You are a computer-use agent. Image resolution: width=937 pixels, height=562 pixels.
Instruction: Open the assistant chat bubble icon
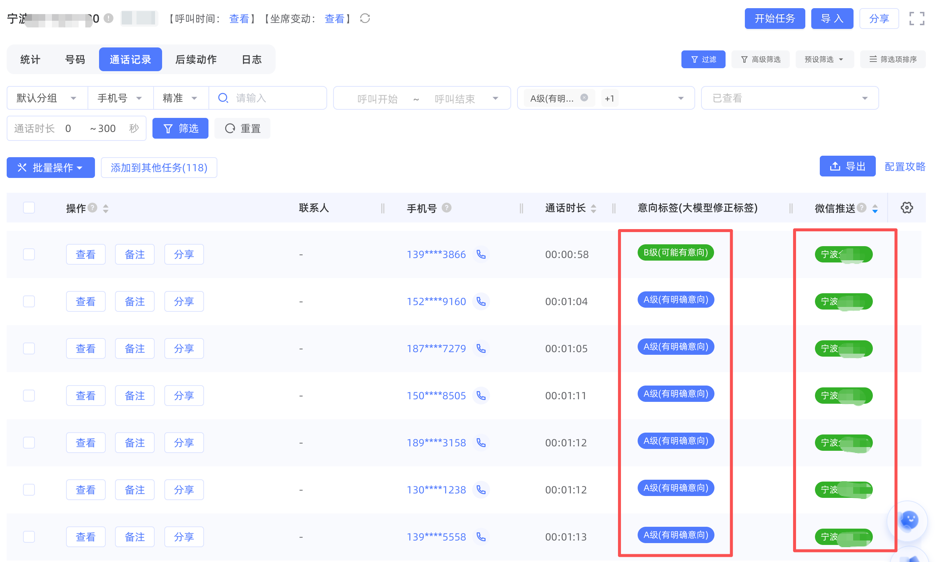[908, 521]
